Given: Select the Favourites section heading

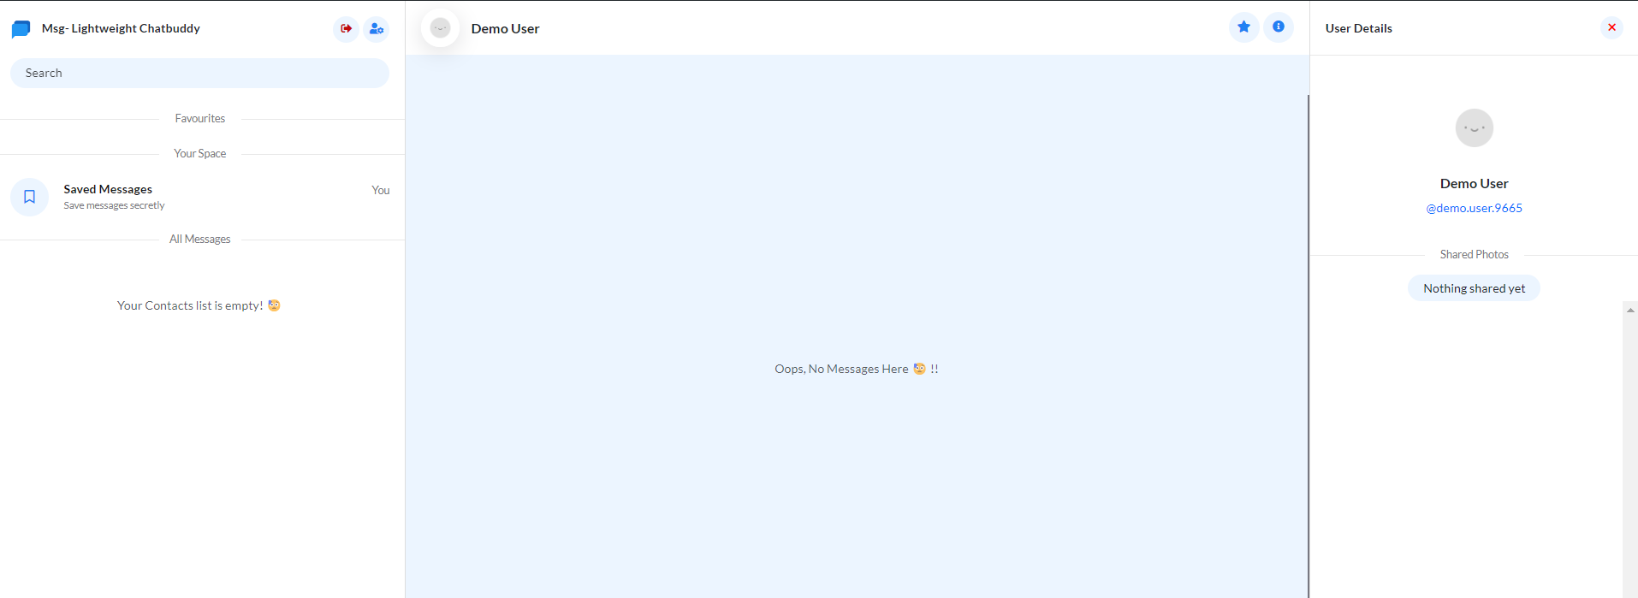Looking at the screenshot, I should click(199, 119).
